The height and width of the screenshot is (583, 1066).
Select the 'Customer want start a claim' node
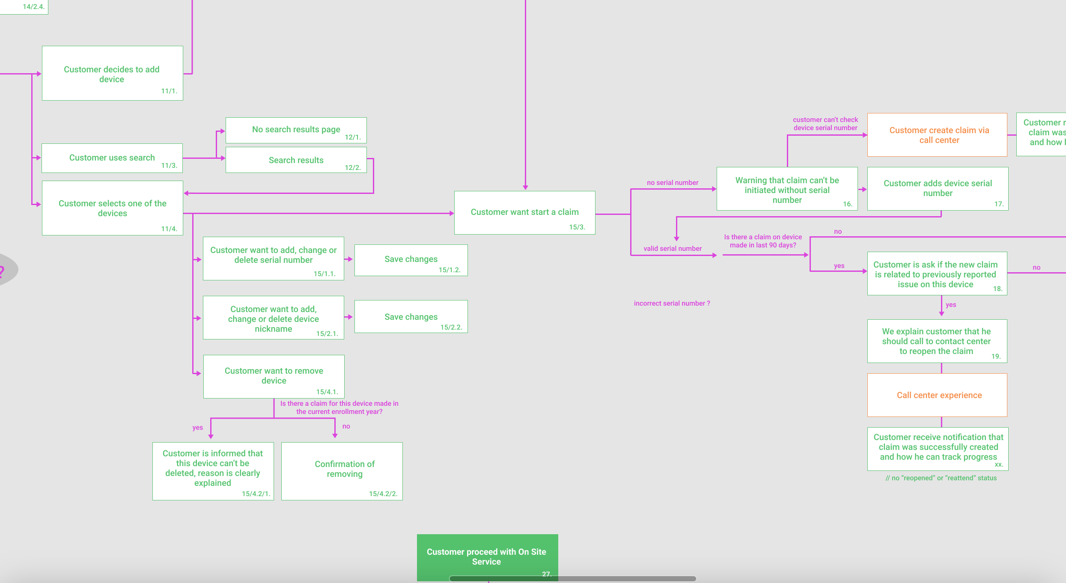point(524,212)
